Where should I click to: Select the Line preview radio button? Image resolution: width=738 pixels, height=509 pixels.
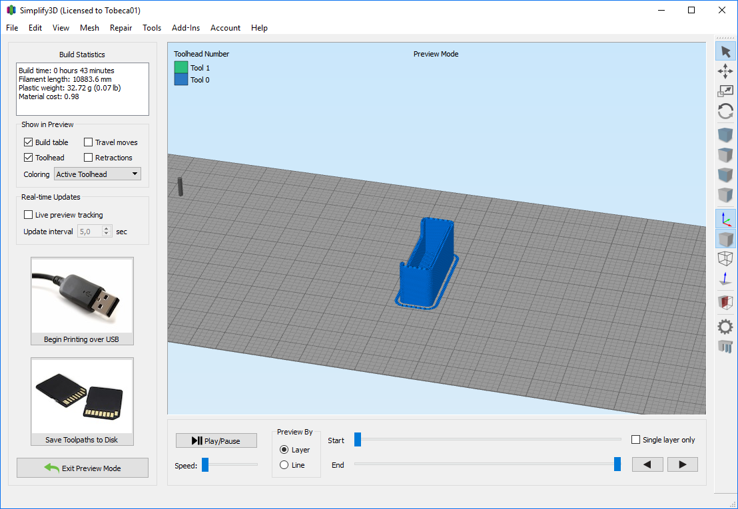(284, 465)
